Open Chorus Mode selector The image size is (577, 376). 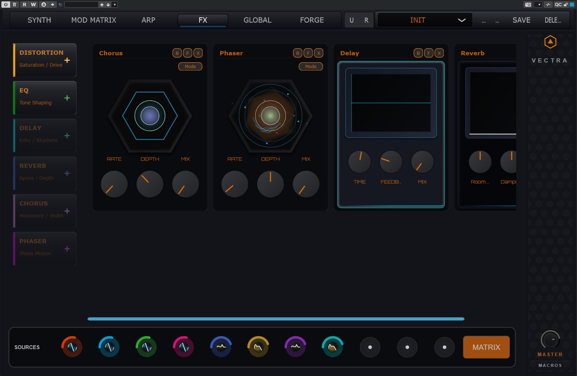click(190, 66)
